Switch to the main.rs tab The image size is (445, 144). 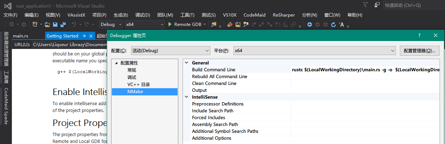pyautogui.click(x=21, y=36)
